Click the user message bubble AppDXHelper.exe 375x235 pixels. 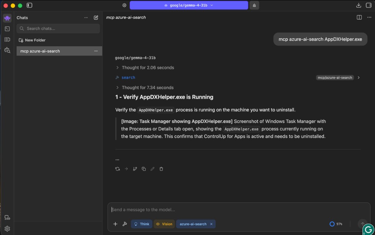coord(320,39)
